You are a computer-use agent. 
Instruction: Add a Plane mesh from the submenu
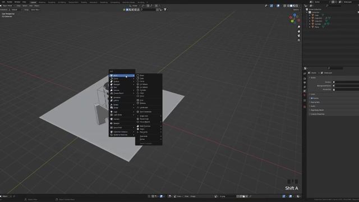pos(149,75)
